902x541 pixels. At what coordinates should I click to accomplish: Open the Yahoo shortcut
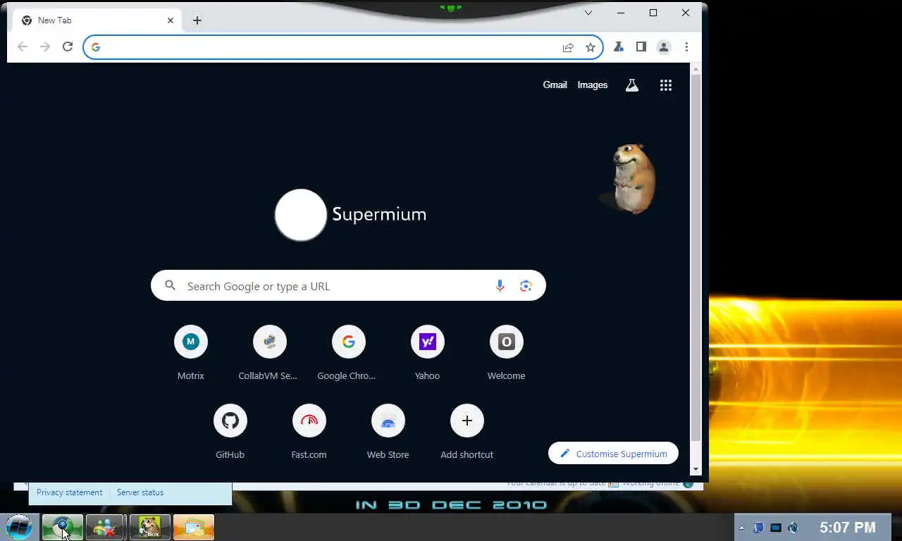tap(427, 352)
